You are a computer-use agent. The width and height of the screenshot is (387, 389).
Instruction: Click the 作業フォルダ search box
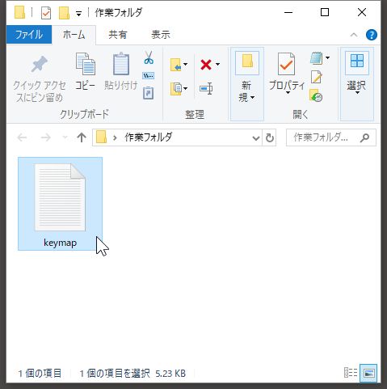point(330,137)
